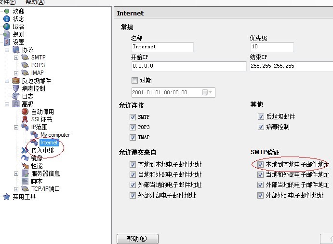
Task: Expand the 反垃圾邮件 tree node
Action: [7, 81]
